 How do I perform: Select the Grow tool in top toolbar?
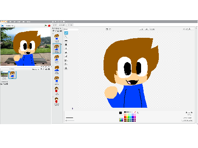58,21
